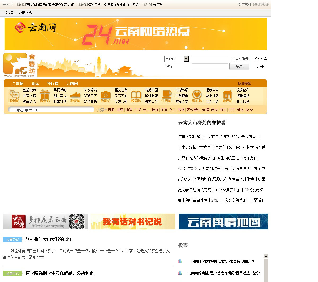Expand the 搜索 type dropdown arrow

click(x=105, y=110)
